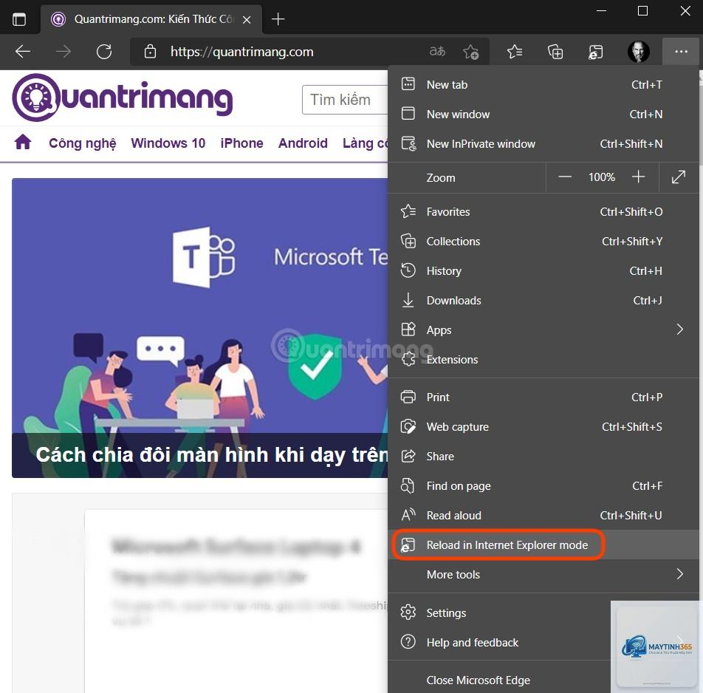The image size is (703, 693).
Task: Click the address bar URL
Action: coord(241,52)
